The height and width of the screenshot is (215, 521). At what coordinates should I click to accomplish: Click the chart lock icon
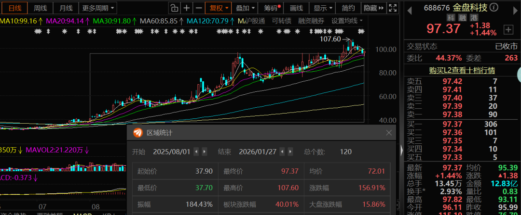click(174, 8)
